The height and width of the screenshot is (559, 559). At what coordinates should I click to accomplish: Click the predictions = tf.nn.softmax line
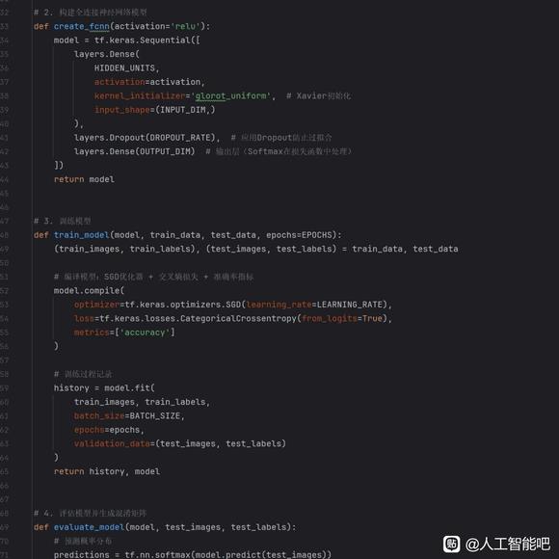(x=193, y=555)
